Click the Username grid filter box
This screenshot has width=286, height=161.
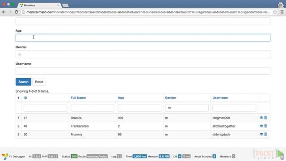tap(234, 108)
